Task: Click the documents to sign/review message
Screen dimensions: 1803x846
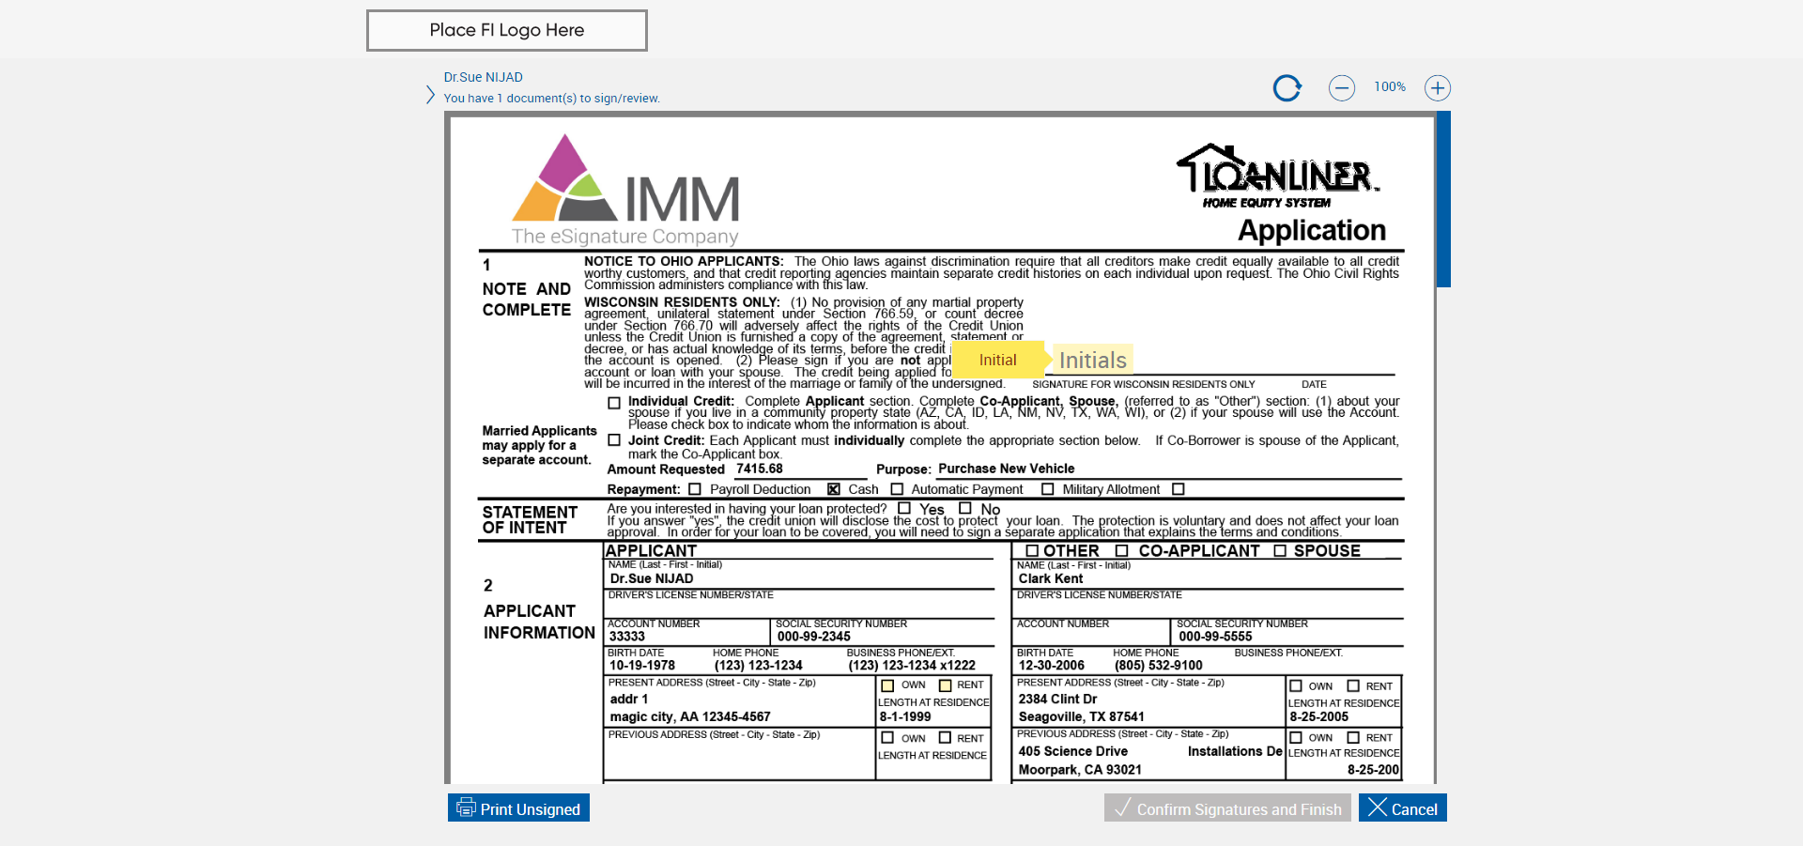Action: tap(552, 99)
